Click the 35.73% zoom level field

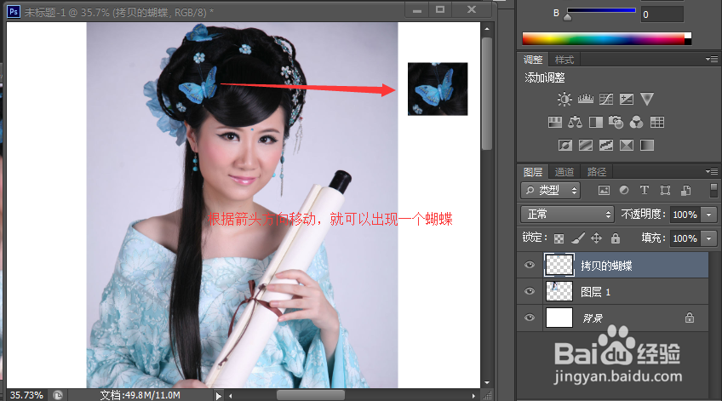tap(26, 395)
